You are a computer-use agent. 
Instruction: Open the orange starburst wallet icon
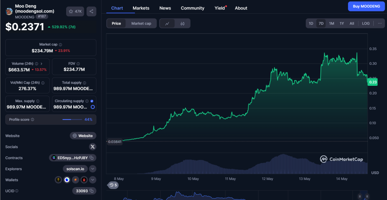75,180
